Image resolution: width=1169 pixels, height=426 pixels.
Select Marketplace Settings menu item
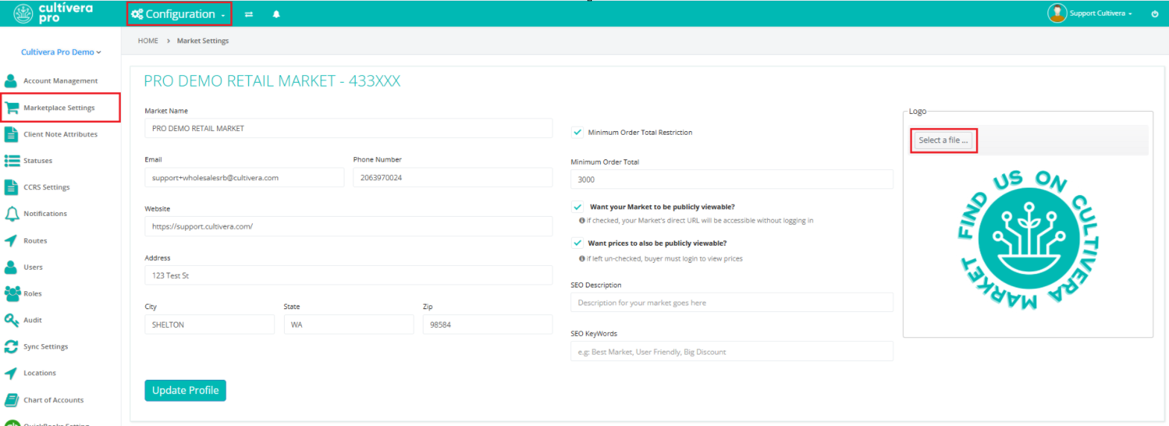pyautogui.click(x=60, y=108)
